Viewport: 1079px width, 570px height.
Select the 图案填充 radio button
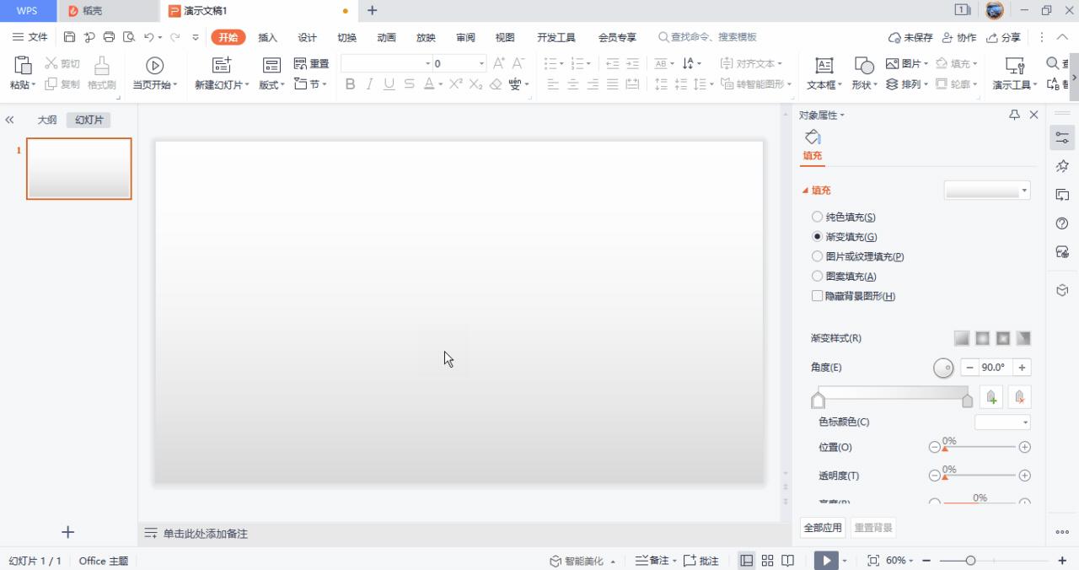click(817, 276)
